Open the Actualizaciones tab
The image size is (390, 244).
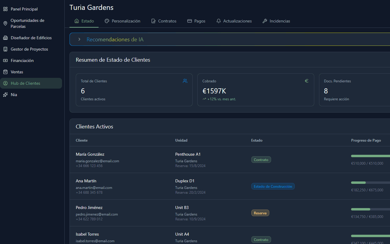(x=234, y=21)
